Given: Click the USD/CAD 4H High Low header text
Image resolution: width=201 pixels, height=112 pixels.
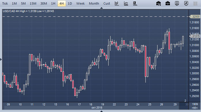Looking at the screenshot, I should coord(28,11).
